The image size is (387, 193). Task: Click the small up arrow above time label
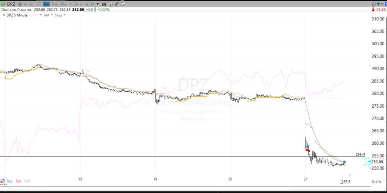coord(349,175)
